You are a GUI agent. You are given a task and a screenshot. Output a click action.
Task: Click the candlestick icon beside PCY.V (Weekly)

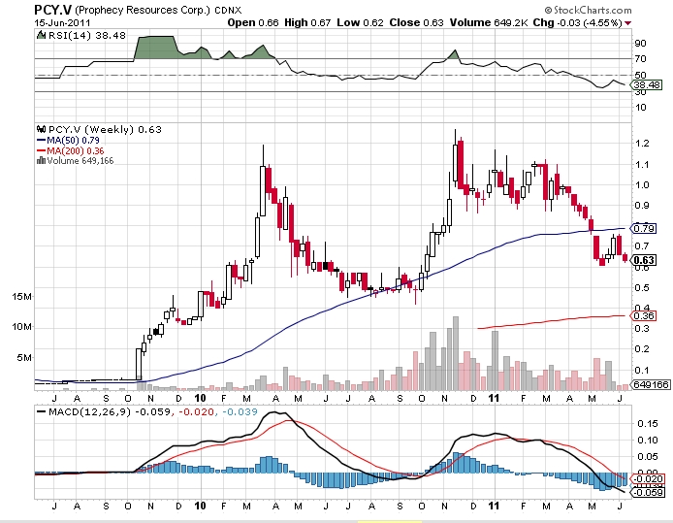(41, 129)
